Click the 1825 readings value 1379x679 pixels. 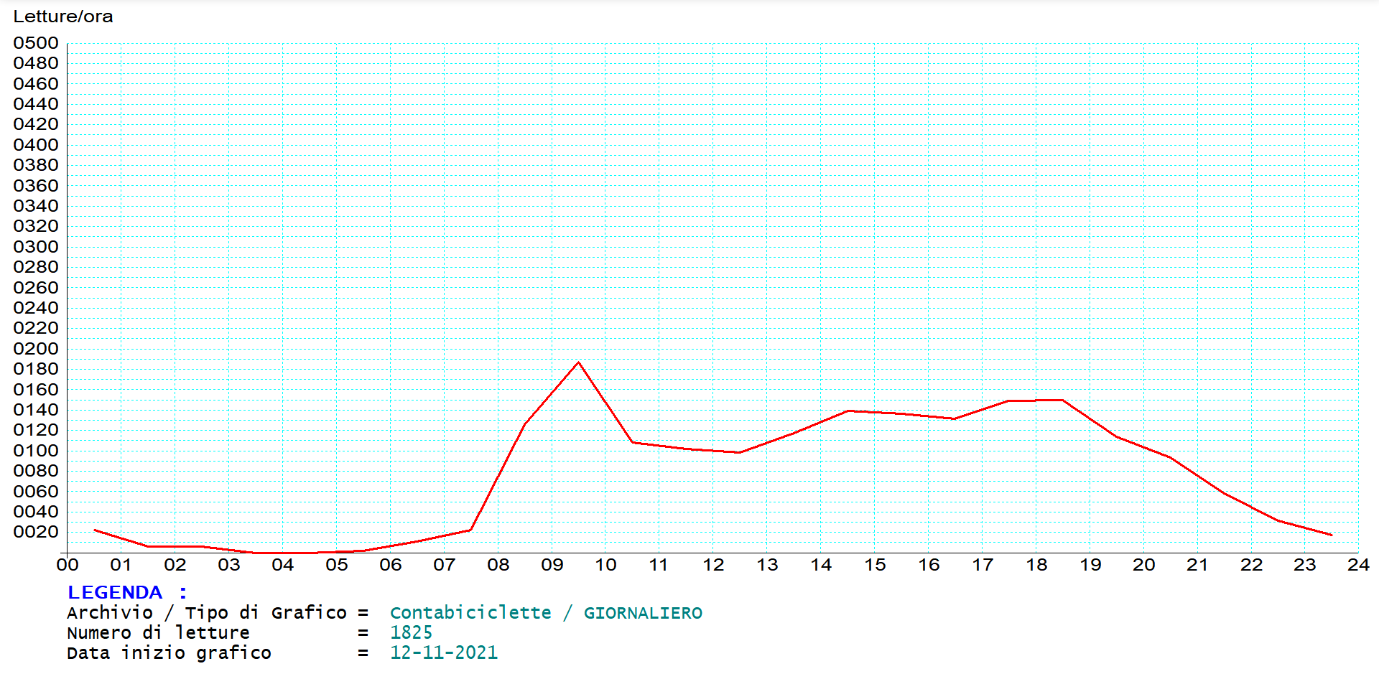[x=412, y=633]
